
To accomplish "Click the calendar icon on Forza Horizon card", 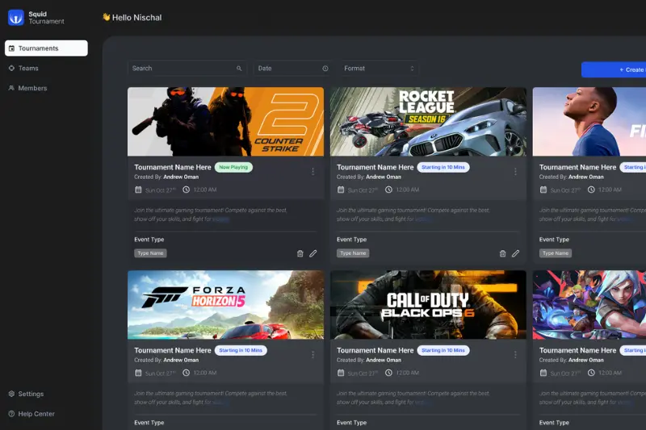I will pos(138,373).
